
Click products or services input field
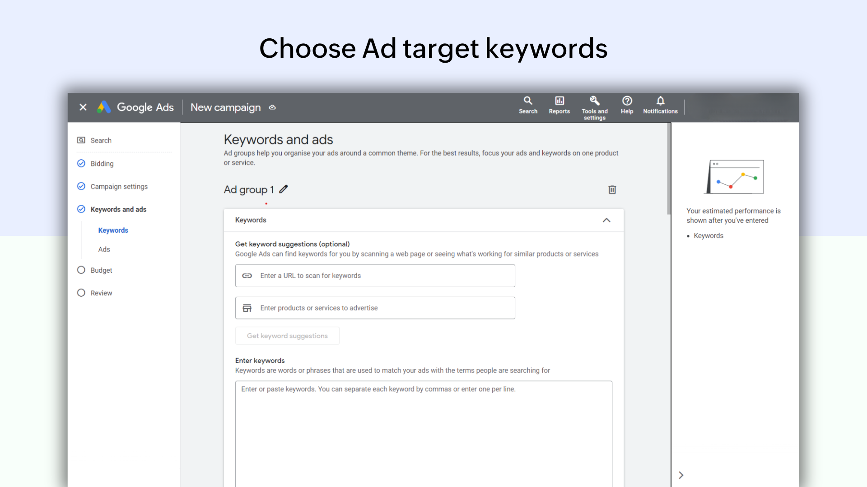[374, 308]
